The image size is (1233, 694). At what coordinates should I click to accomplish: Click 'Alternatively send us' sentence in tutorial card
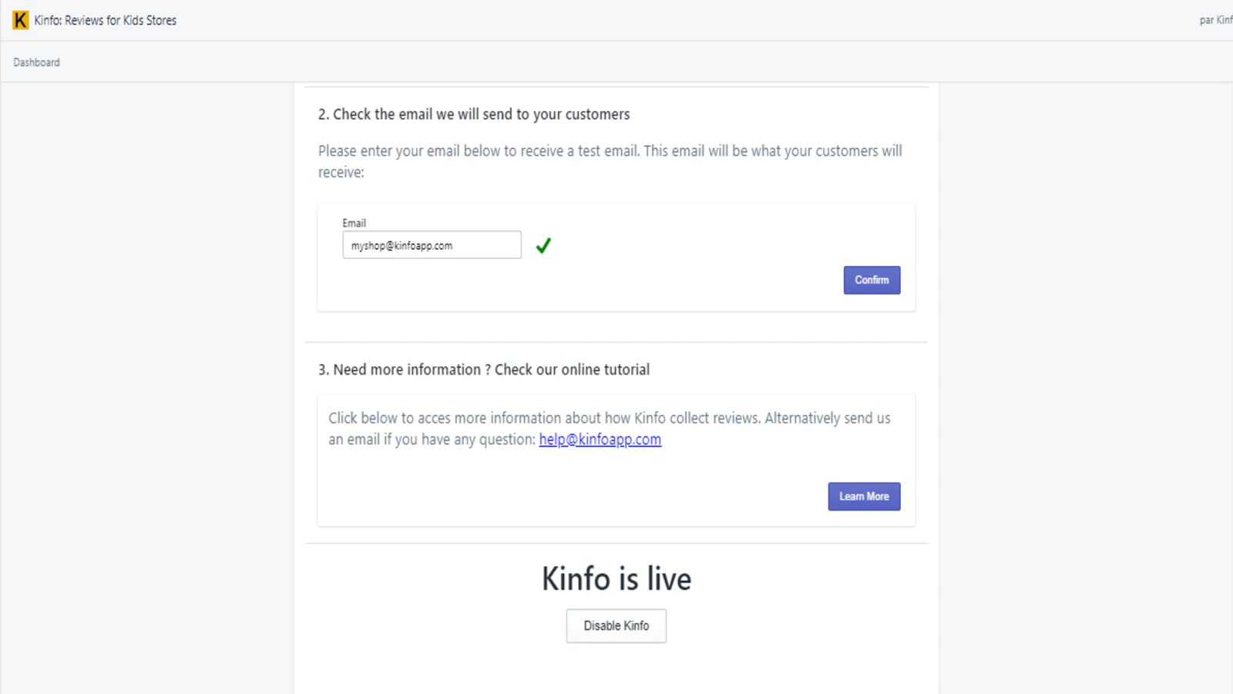click(x=828, y=418)
